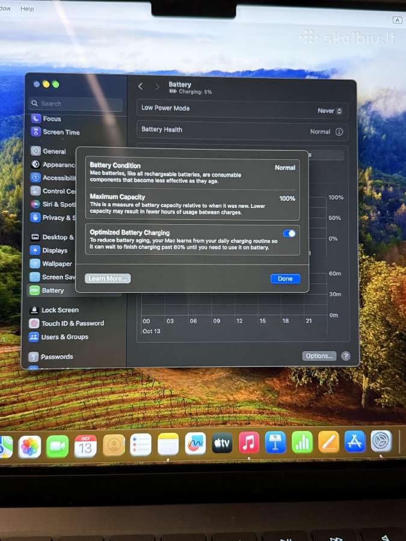Click the Screen Saver sidebar icon

(34, 277)
